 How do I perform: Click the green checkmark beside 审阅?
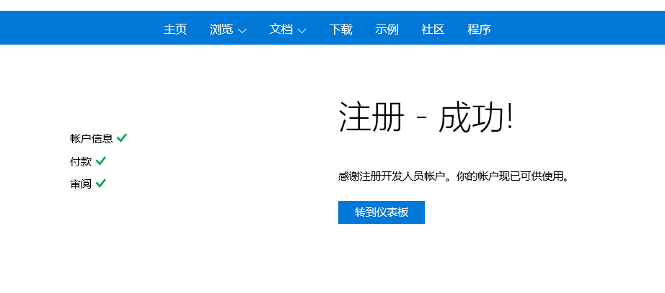[x=100, y=184]
